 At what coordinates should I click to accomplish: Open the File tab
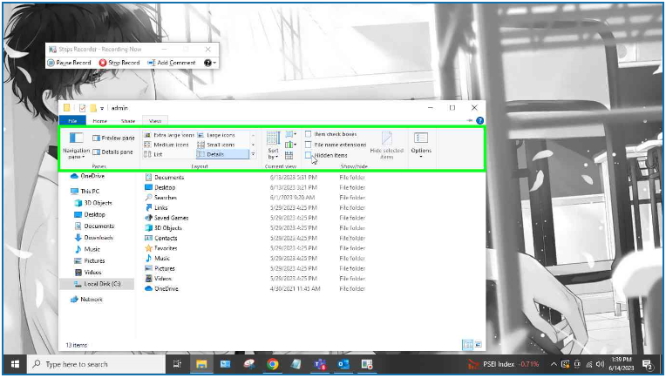72,121
